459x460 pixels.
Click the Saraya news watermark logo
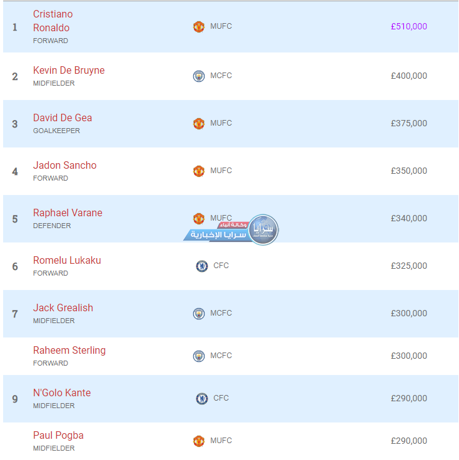coord(263,230)
